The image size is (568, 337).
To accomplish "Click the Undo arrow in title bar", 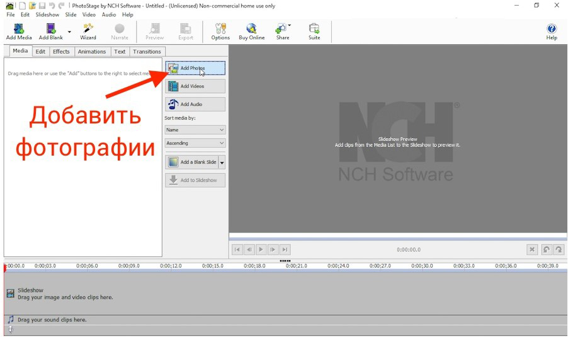I will tap(52, 6).
